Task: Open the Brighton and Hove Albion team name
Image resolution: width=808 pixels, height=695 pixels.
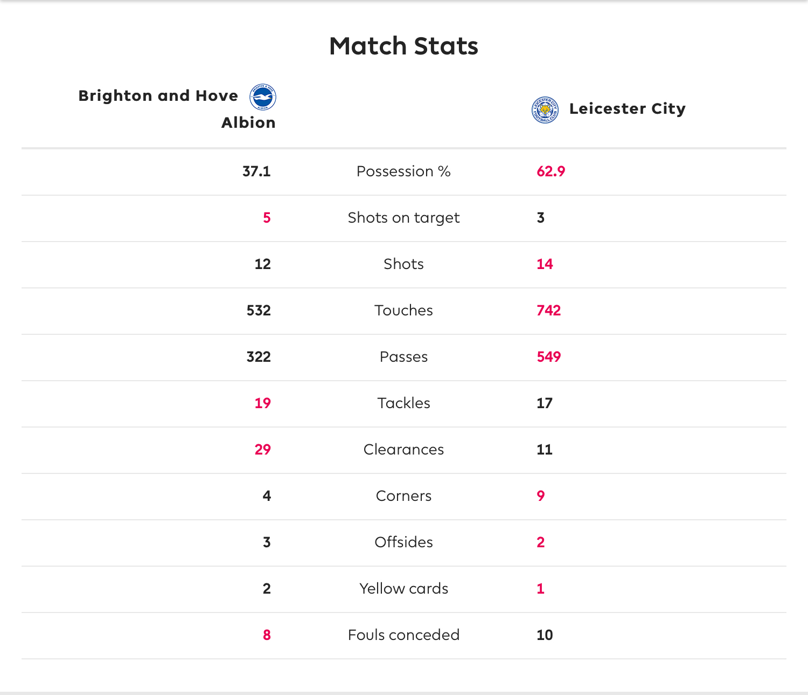Action: point(177,109)
